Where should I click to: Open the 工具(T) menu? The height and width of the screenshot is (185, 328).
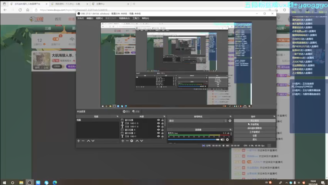(136, 18)
